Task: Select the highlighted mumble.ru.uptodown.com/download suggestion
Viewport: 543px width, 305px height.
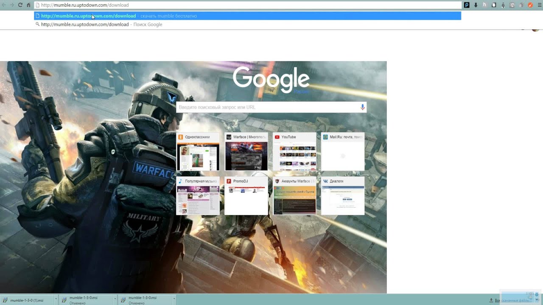Action: [x=247, y=16]
